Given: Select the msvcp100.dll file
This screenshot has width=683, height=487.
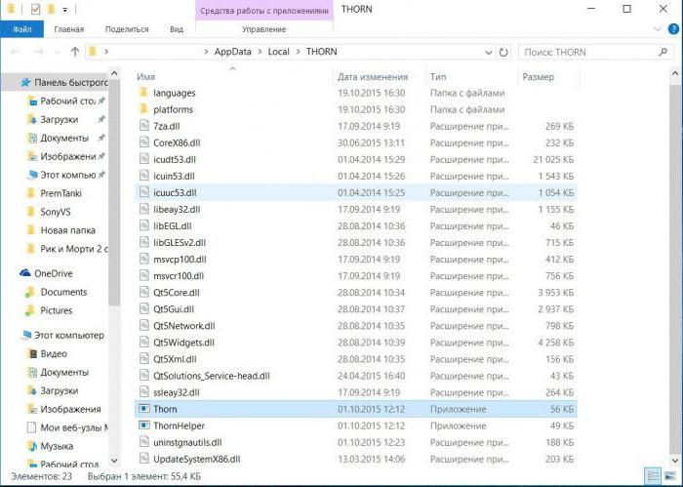Looking at the screenshot, I should 355,260.
